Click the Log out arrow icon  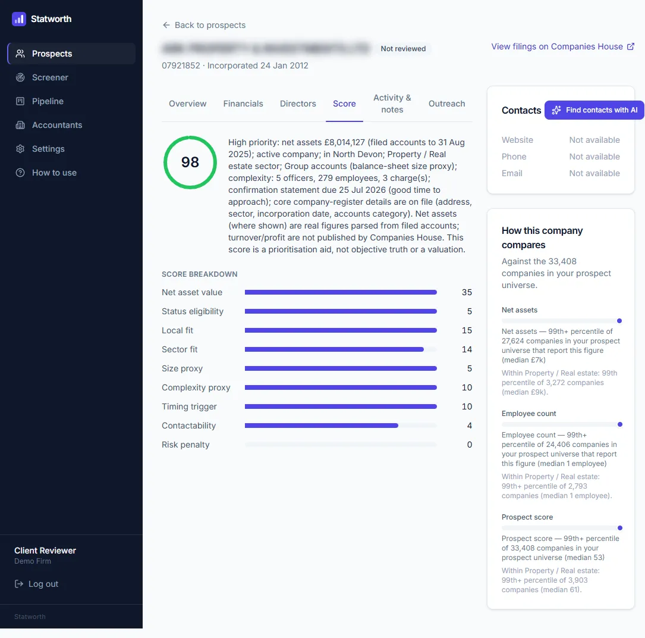pyautogui.click(x=19, y=584)
